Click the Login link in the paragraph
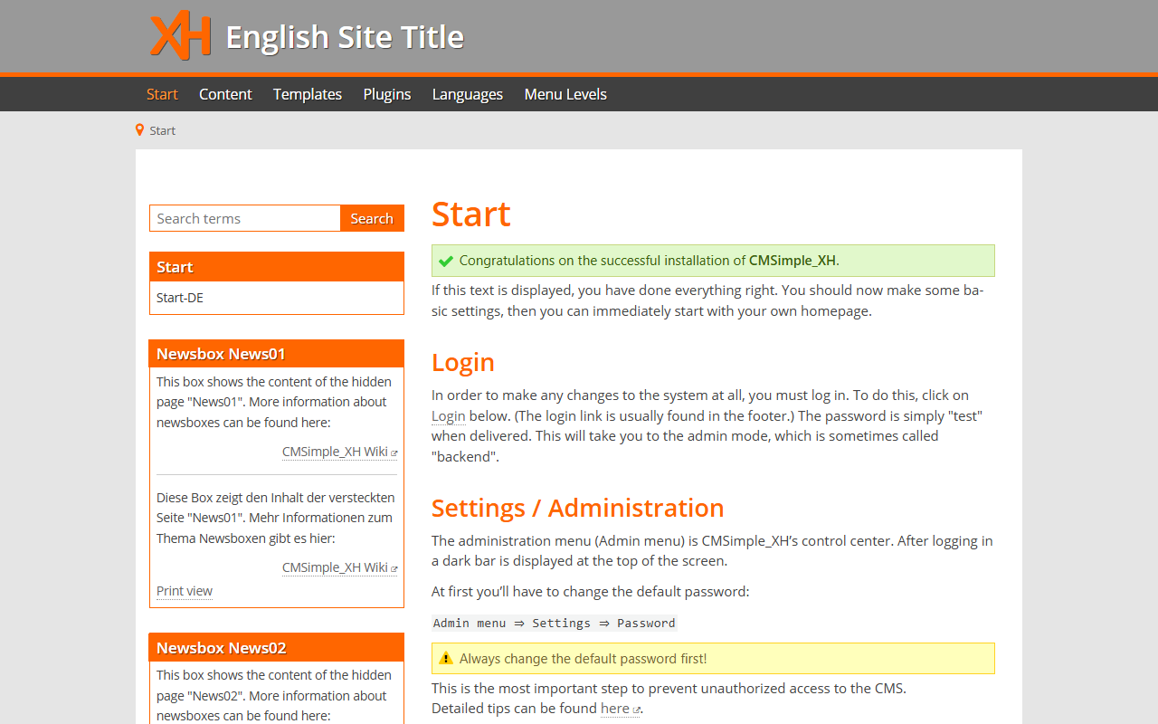This screenshot has height=724, width=1158. 448,415
